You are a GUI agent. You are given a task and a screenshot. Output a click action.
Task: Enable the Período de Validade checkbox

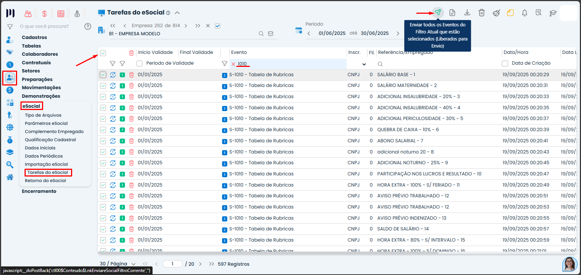pyautogui.click(x=139, y=64)
